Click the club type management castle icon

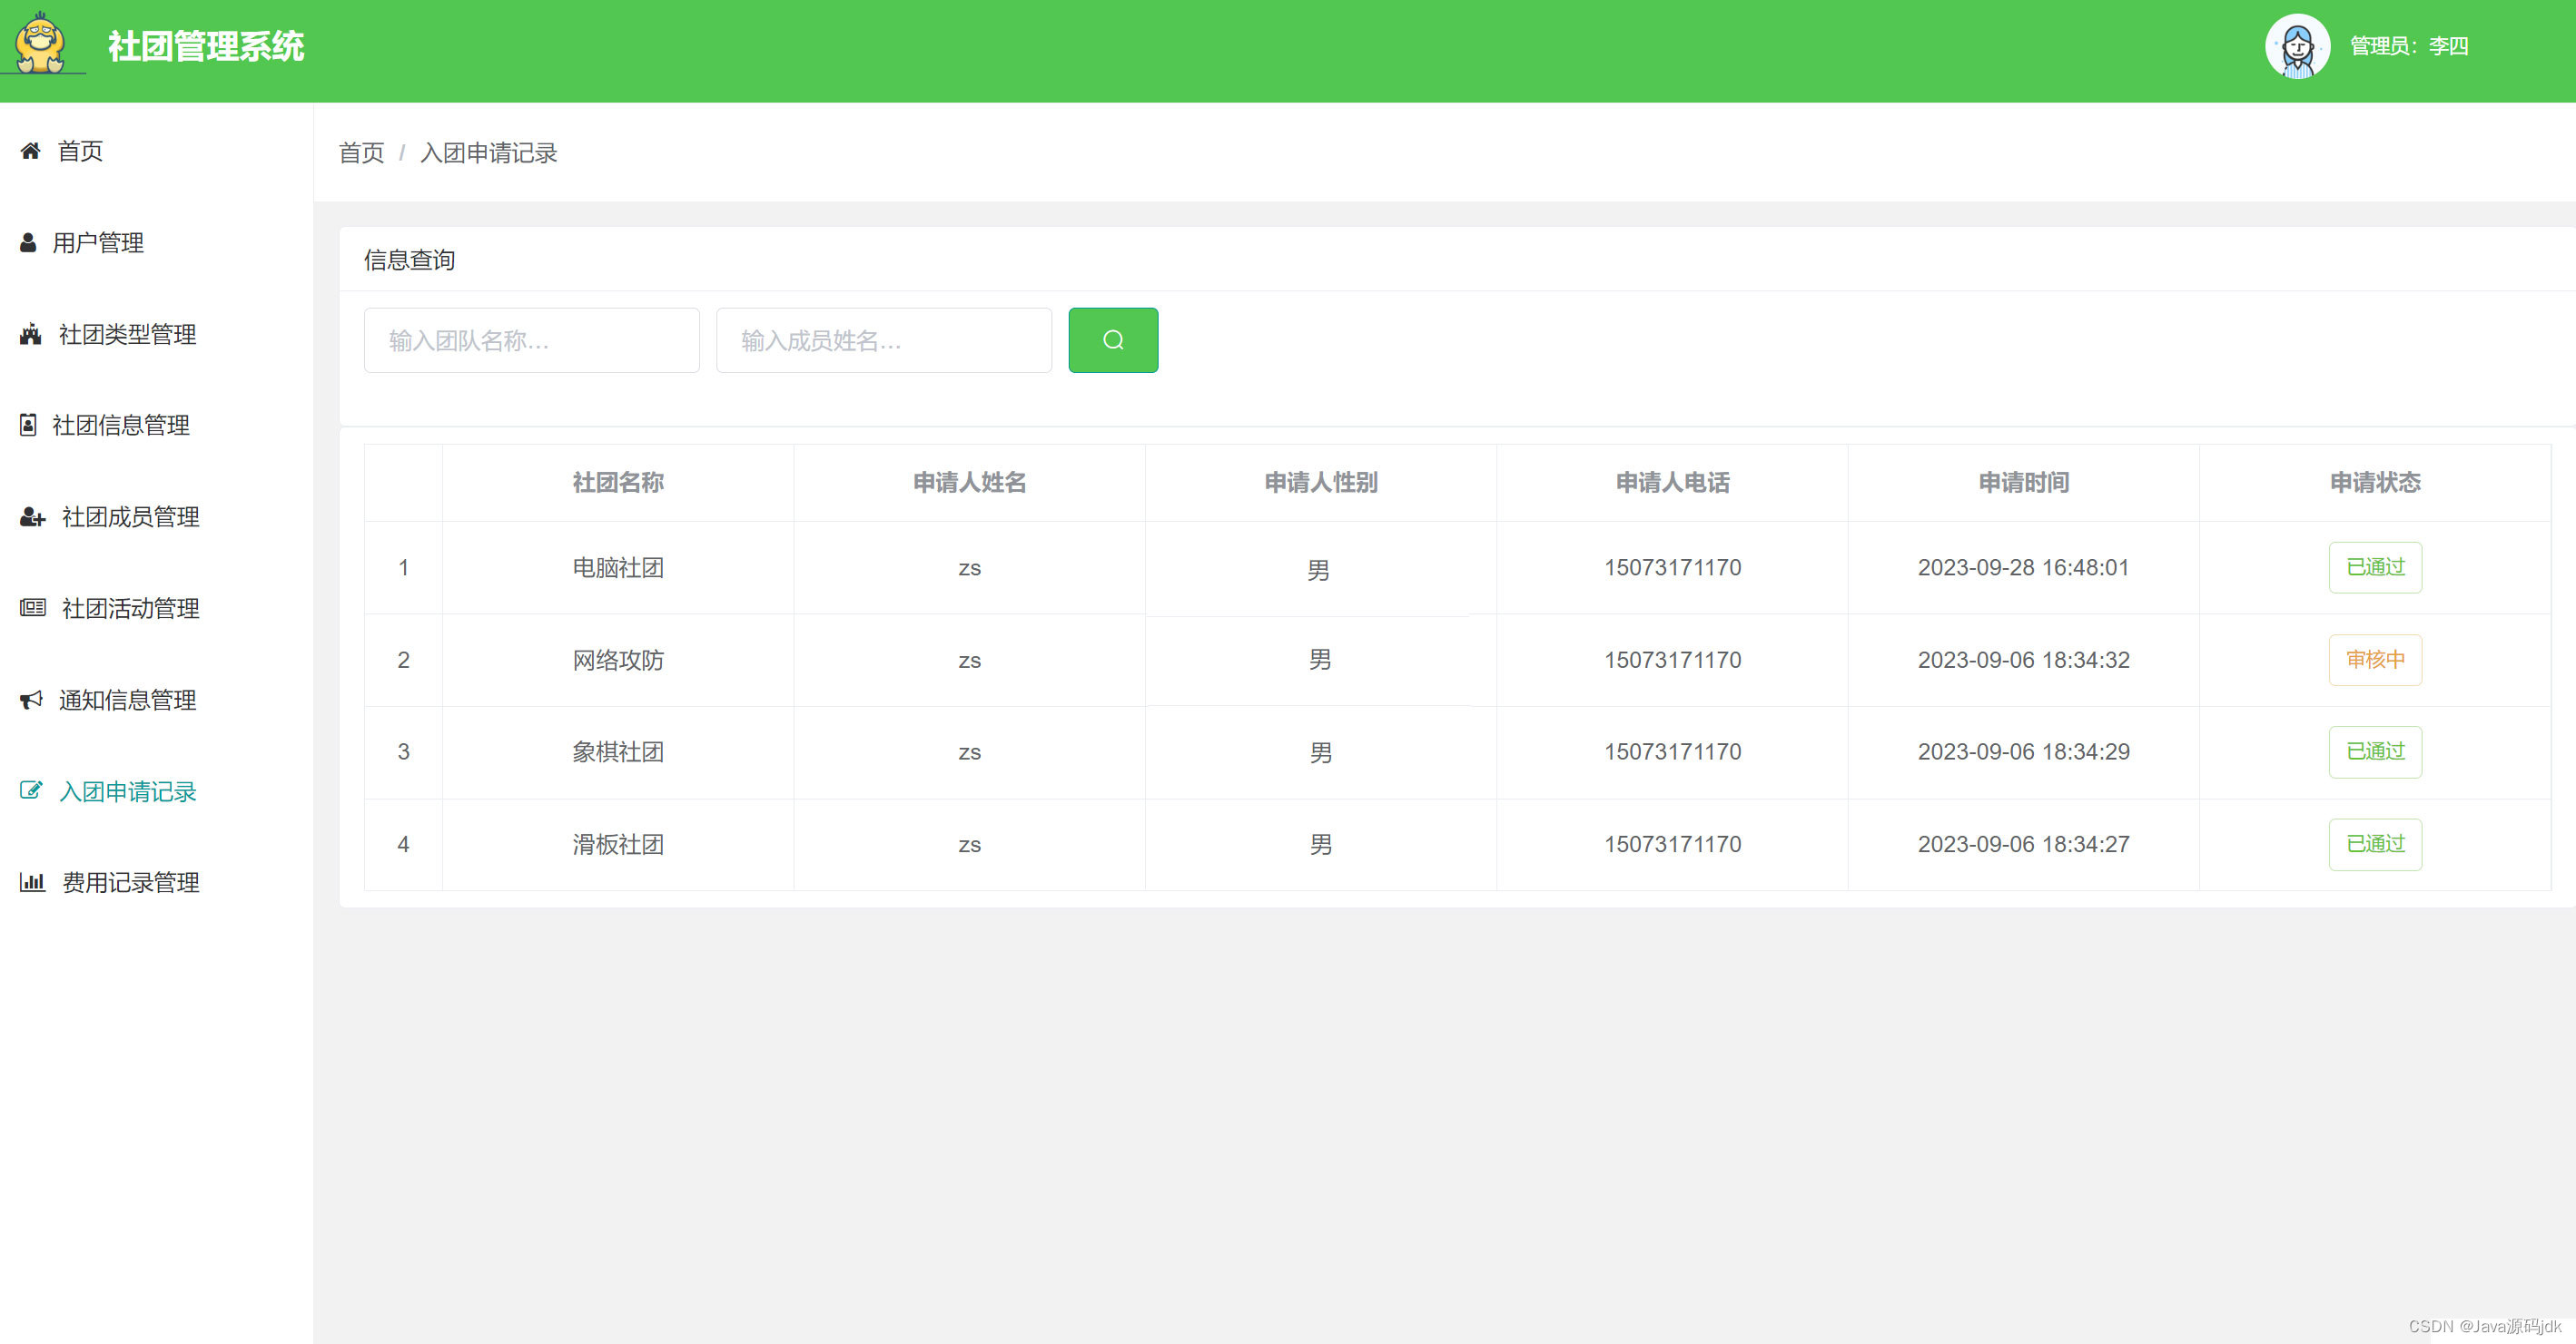click(x=31, y=335)
